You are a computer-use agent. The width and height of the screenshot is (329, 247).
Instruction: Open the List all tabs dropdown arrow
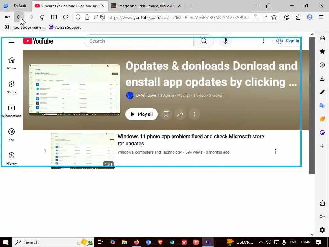click(x=258, y=6)
